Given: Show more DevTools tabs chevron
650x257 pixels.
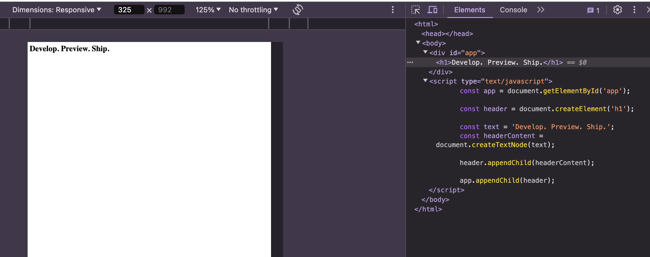Looking at the screenshot, I should (x=541, y=10).
